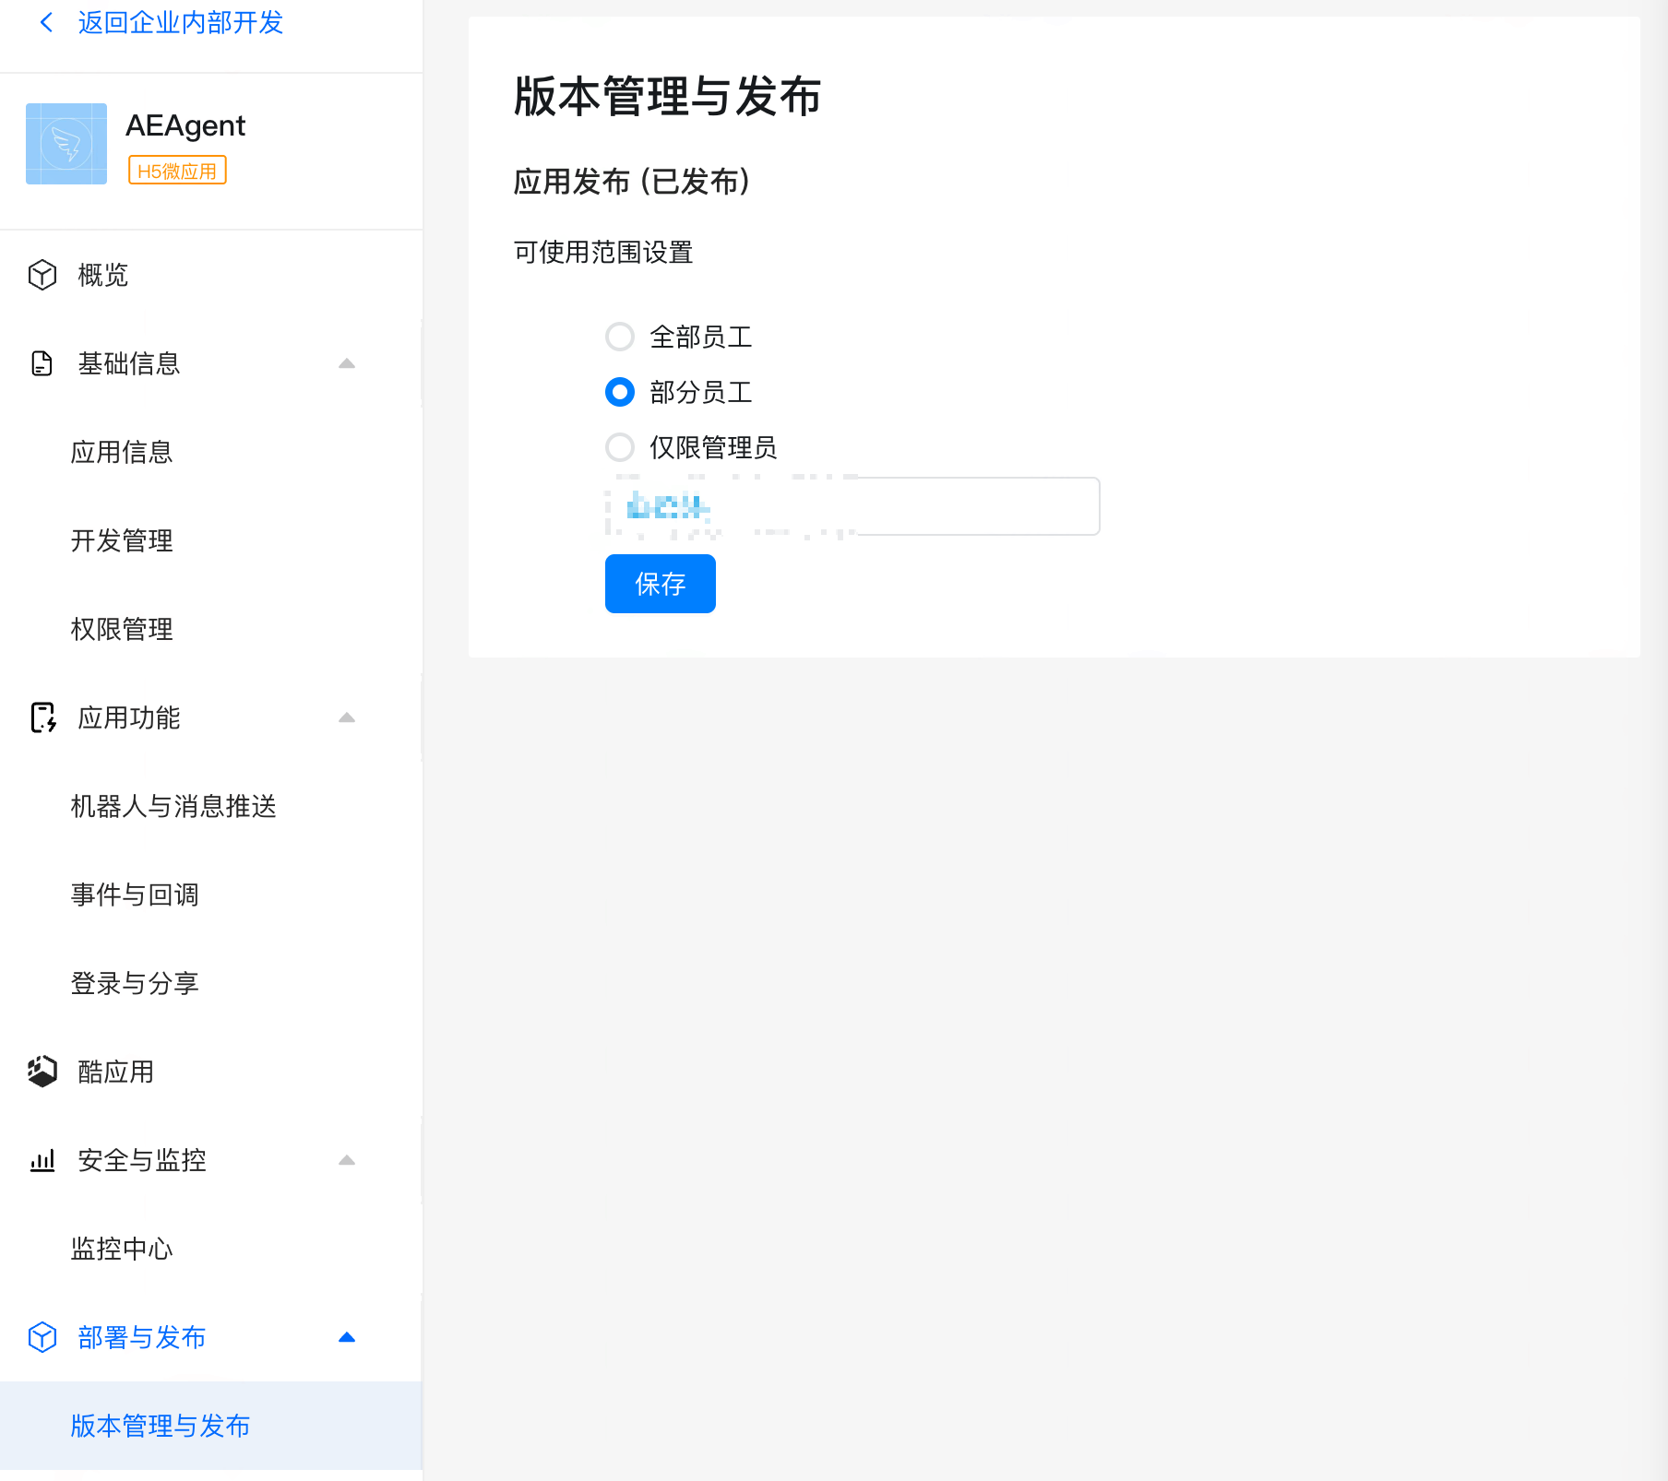Open 机器人与消息推送 item
This screenshot has height=1481, width=1668.
pyautogui.click(x=173, y=806)
